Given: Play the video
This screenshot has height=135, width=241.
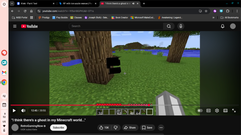Looking at the screenshot, I should (14, 110).
